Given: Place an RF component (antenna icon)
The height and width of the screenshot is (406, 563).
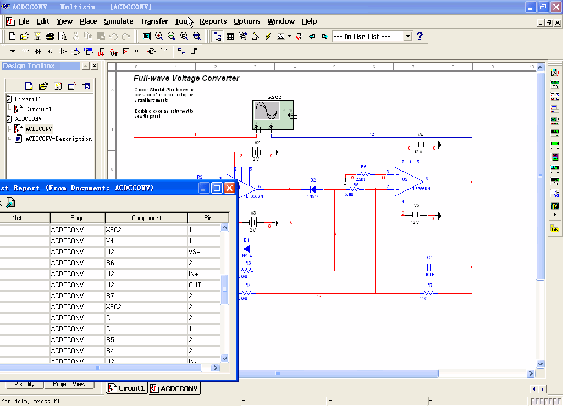Looking at the screenshot, I should click(x=164, y=51).
